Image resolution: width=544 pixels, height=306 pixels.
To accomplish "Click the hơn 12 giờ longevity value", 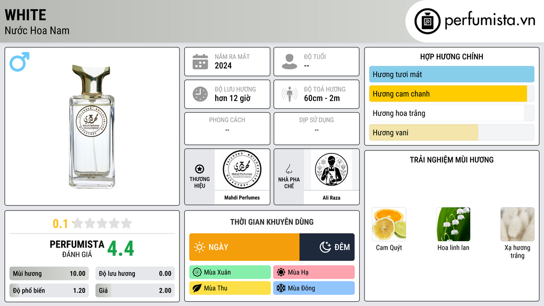I will (x=233, y=98).
